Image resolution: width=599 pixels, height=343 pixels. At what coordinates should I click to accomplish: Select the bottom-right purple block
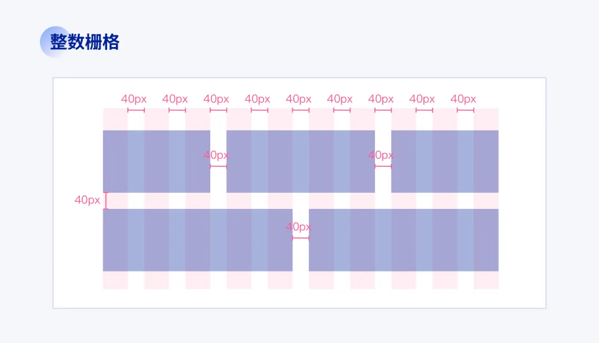[404, 240]
